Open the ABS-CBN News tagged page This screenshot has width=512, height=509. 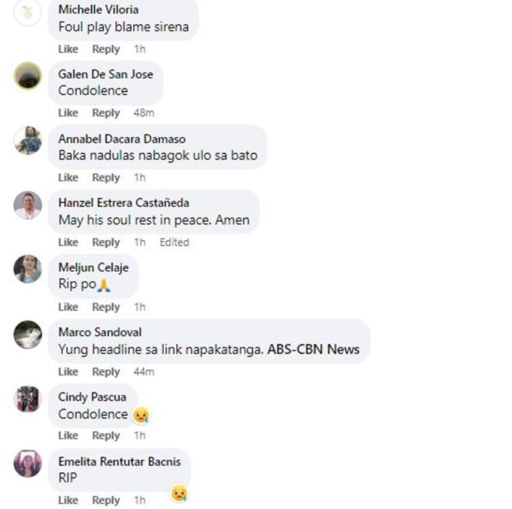click(x=313, y=349)
